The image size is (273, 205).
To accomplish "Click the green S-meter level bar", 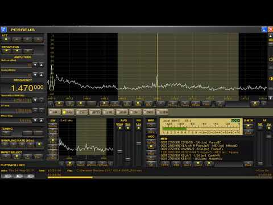I will [175, 129].
